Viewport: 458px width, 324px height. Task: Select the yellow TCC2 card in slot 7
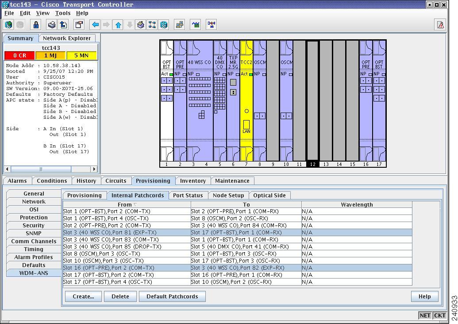coord(246,101)
